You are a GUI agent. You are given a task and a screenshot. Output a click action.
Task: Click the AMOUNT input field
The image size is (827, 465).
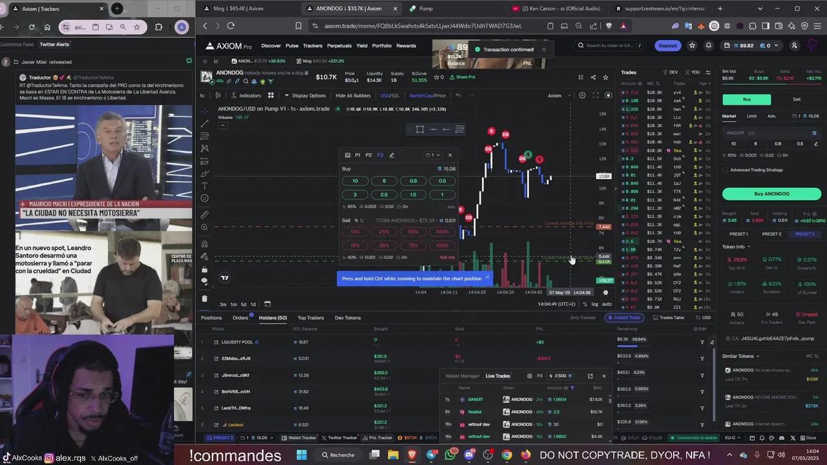771,132
